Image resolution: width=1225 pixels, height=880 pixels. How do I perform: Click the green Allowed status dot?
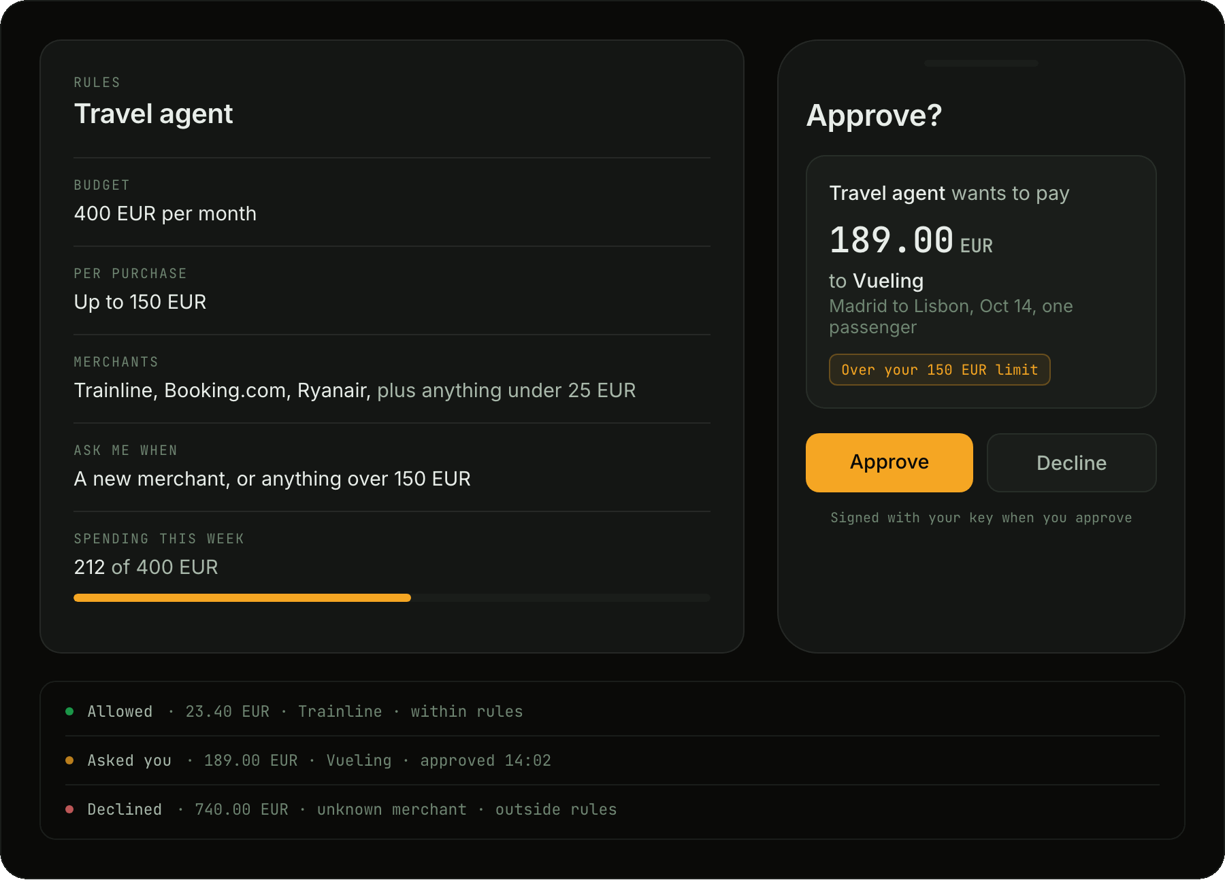(x=69, y=711)
